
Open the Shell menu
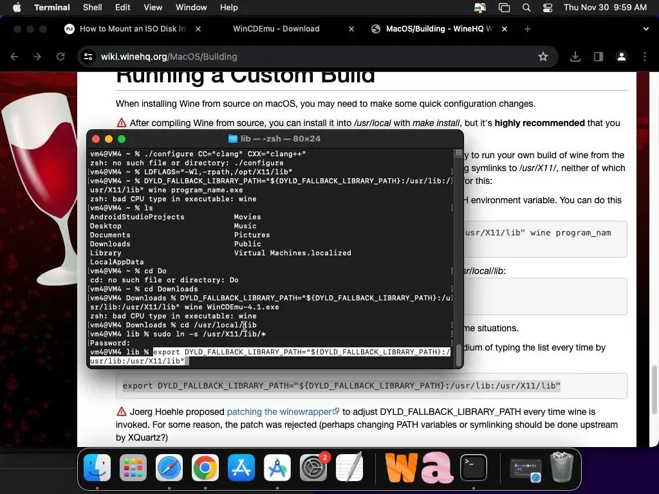93,7
